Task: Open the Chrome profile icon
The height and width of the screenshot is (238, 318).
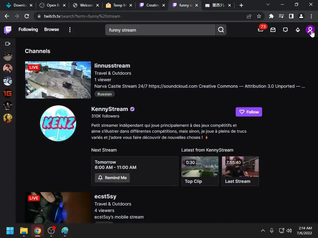Action: pos(301,16)
